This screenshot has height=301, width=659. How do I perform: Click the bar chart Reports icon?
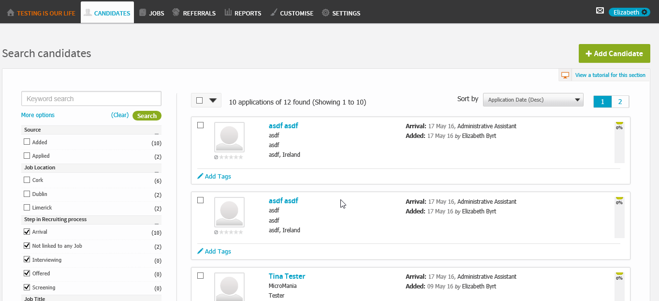[228, 13]
